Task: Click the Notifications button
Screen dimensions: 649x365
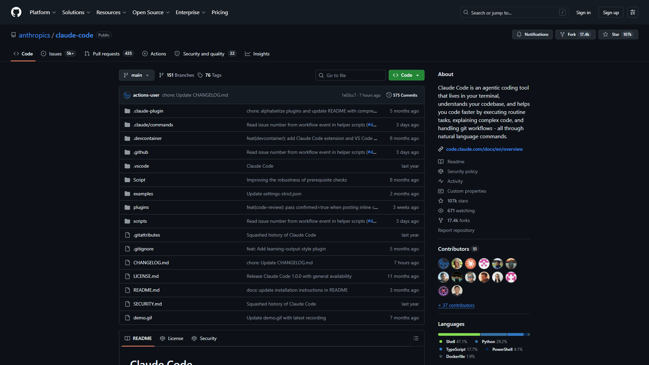Action: [x=532, y=34]
